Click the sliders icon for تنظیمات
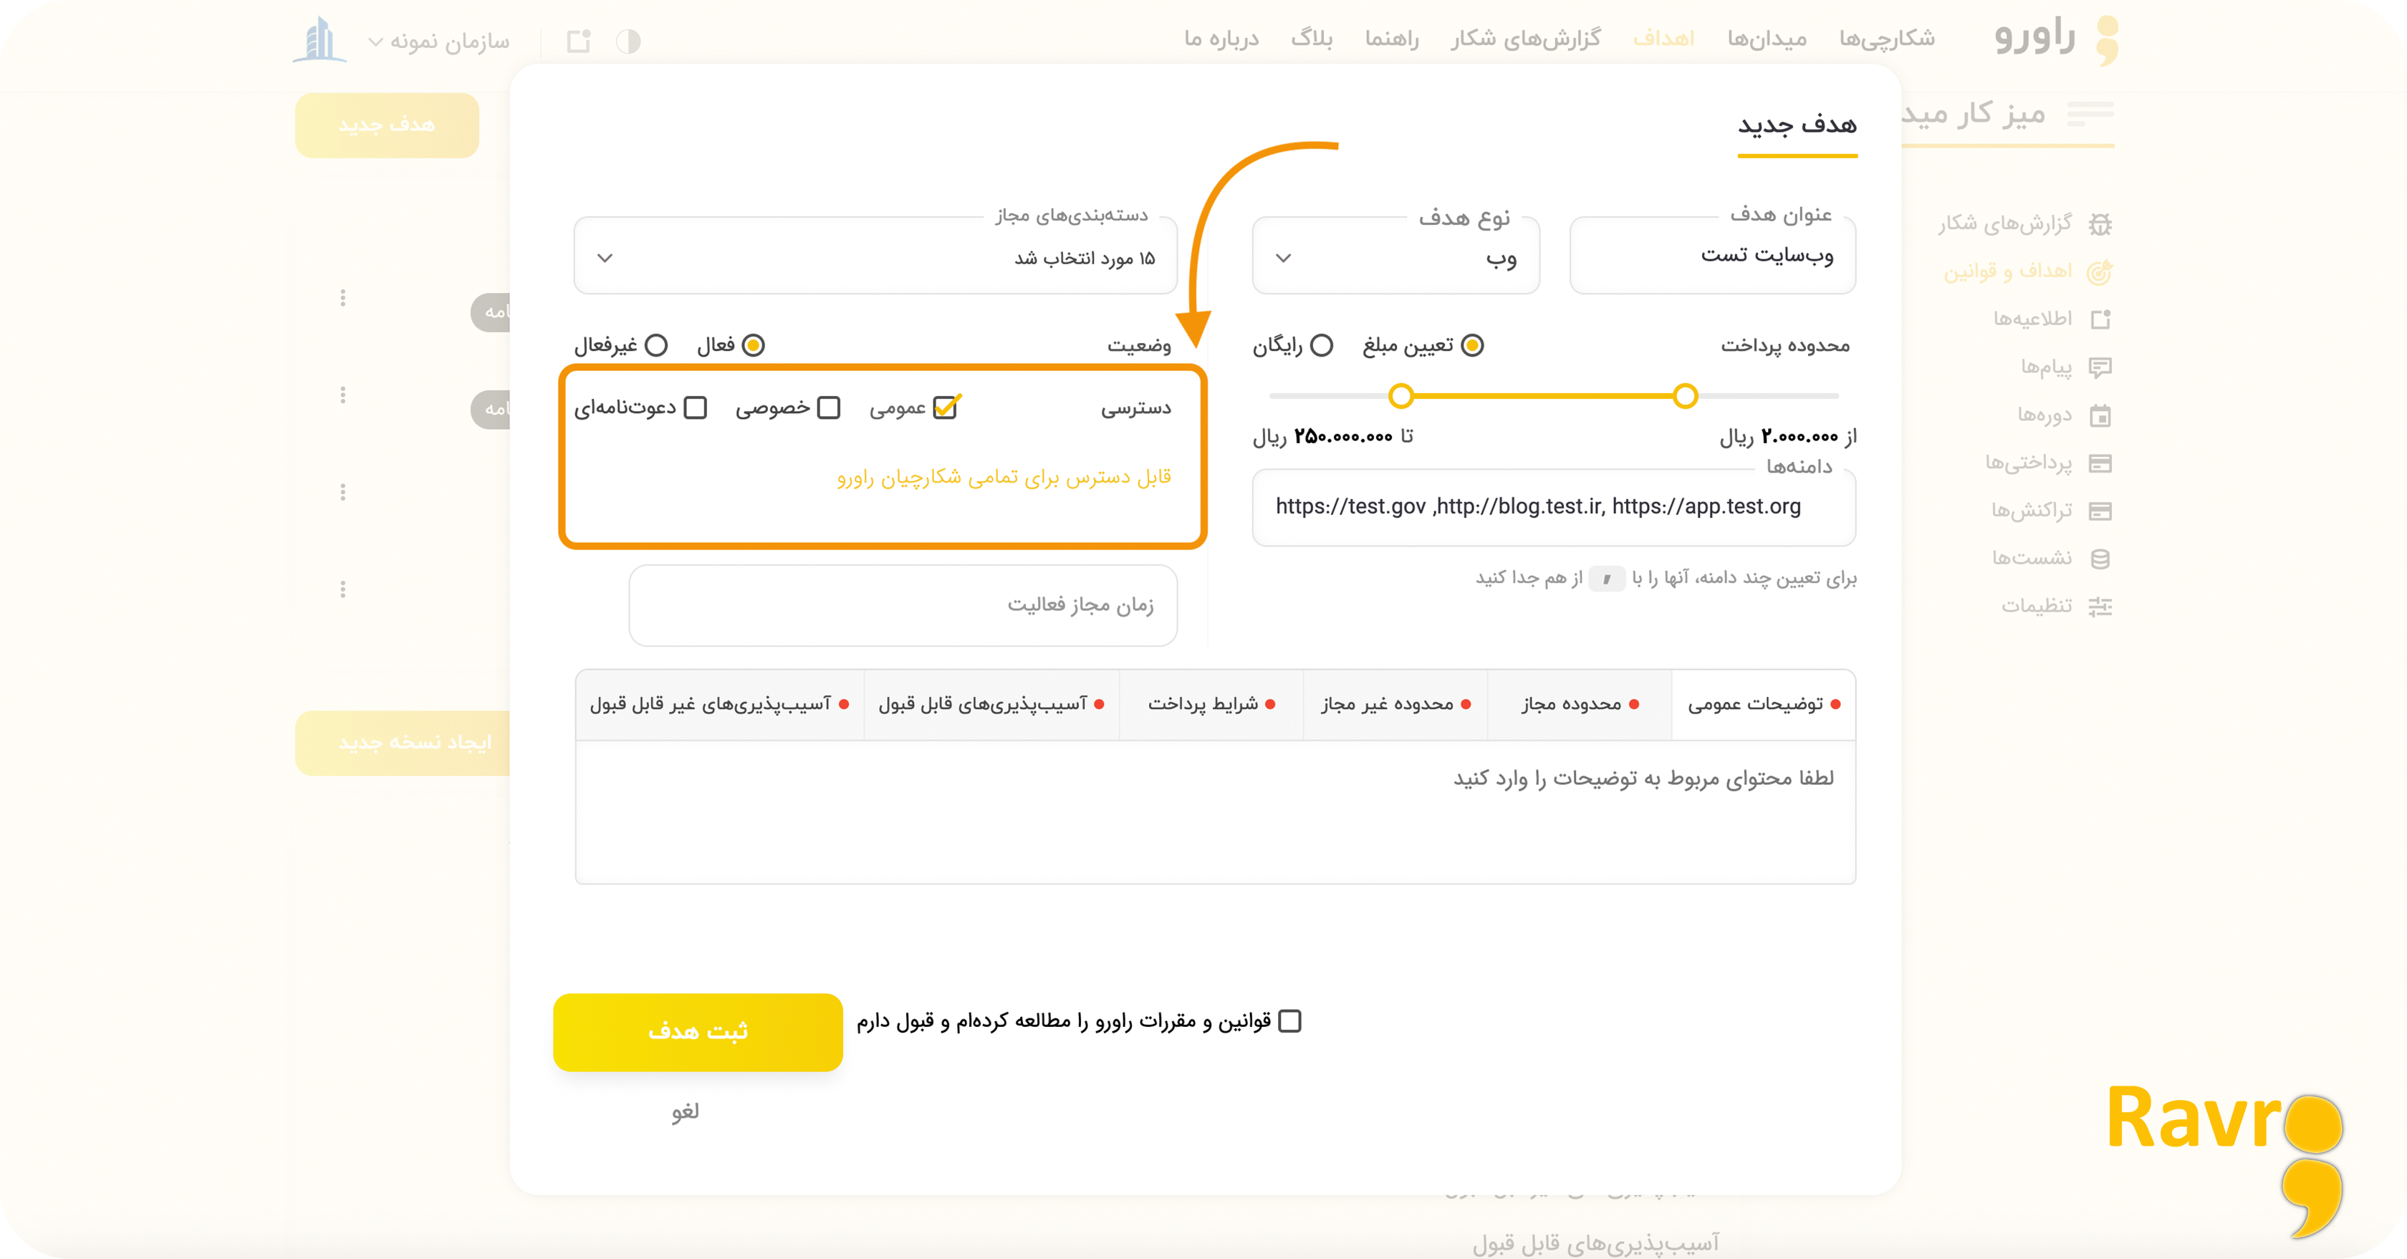 [x=2100, y=607]
